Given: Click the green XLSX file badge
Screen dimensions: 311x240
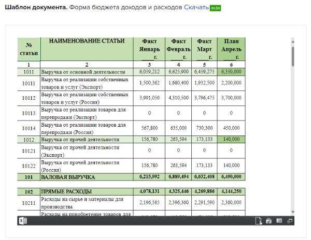Looking at the screenshot, I should tap(216, 8).
